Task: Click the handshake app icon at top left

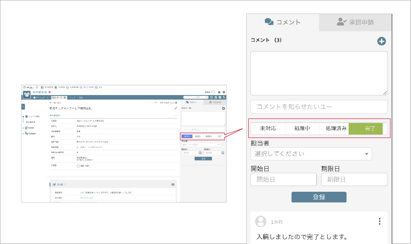Action: tap(27, 94)
